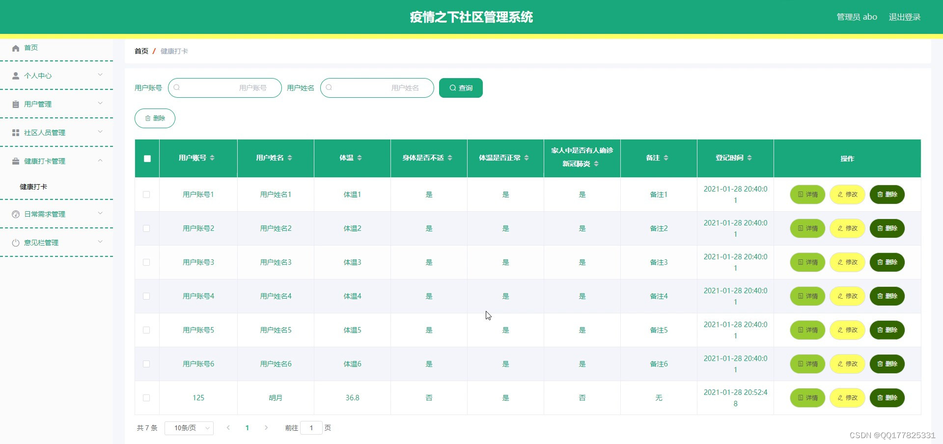The image size is (943, 444).
Task: Check the row checkbox for 用户账号5
Action: pos(146,330)
